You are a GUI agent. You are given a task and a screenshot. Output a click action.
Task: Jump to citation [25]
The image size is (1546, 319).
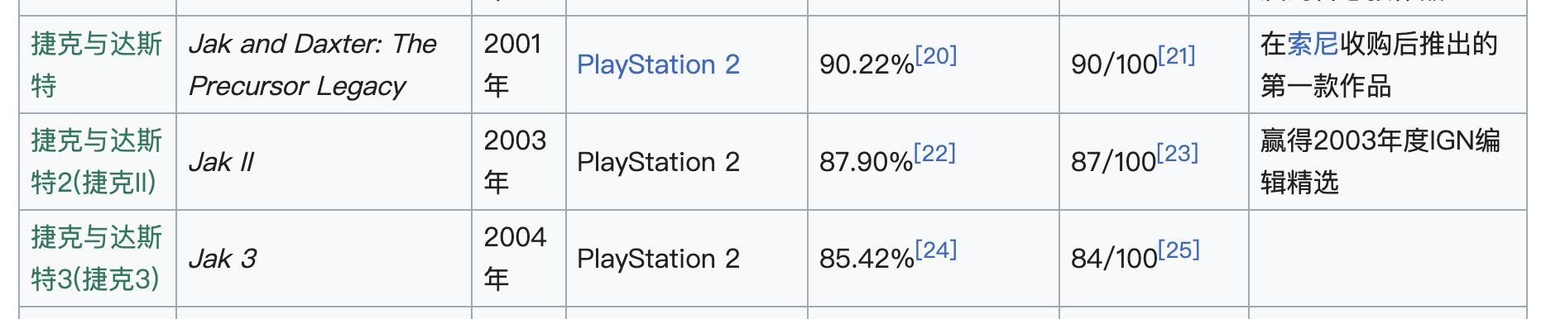coord(1179,250)
